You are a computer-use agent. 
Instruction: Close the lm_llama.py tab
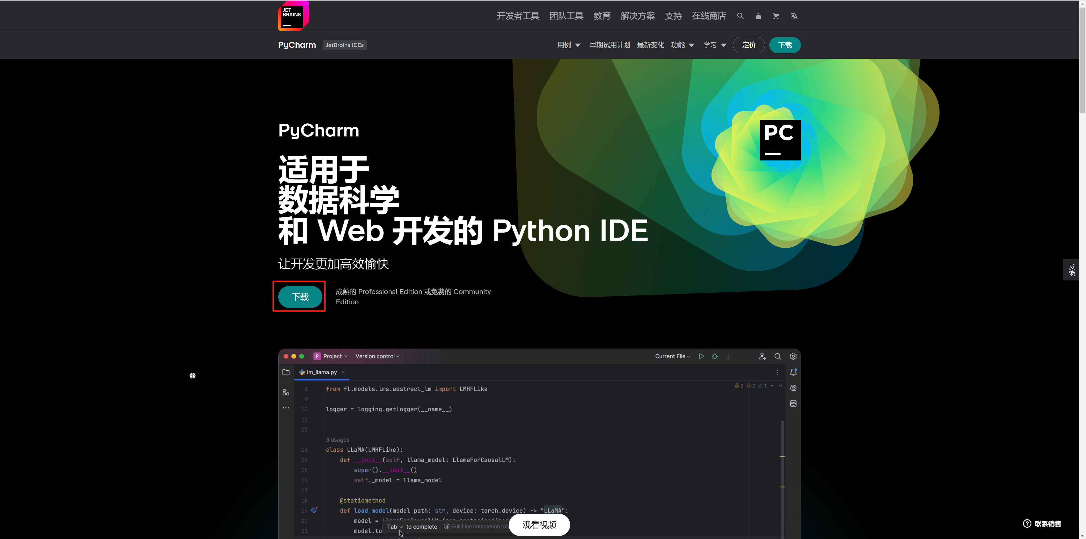click(343, 372)
